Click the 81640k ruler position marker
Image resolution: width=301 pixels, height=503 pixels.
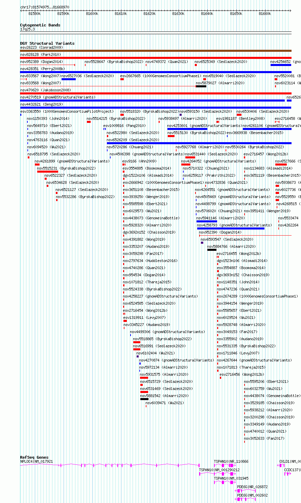(x=207, y=14)
